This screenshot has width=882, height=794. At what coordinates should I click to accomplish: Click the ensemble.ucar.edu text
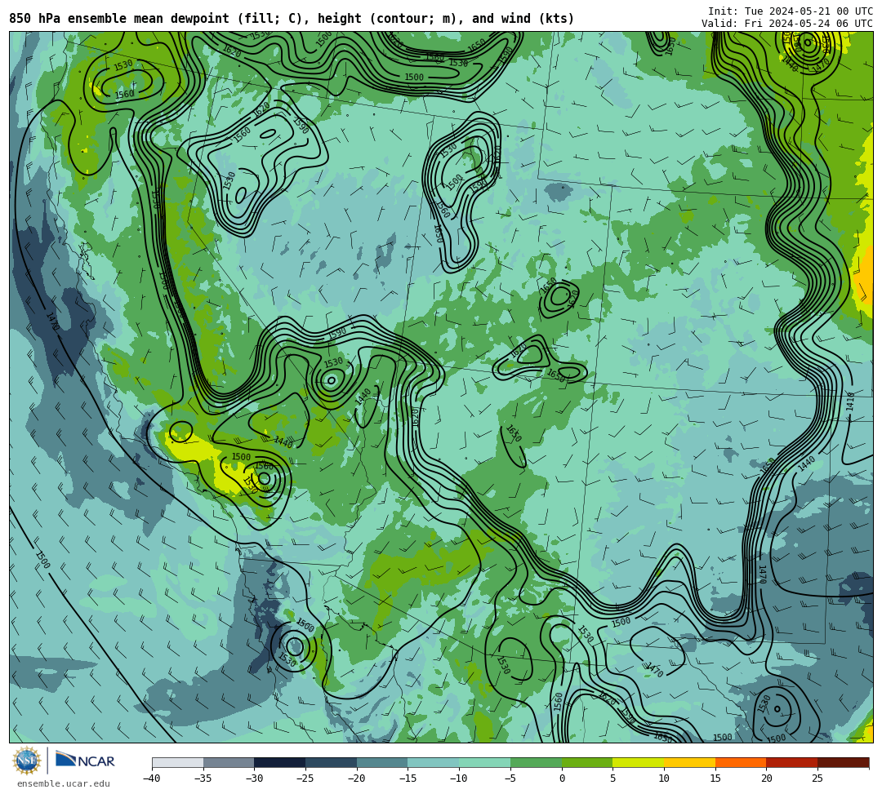click(64, 783)
